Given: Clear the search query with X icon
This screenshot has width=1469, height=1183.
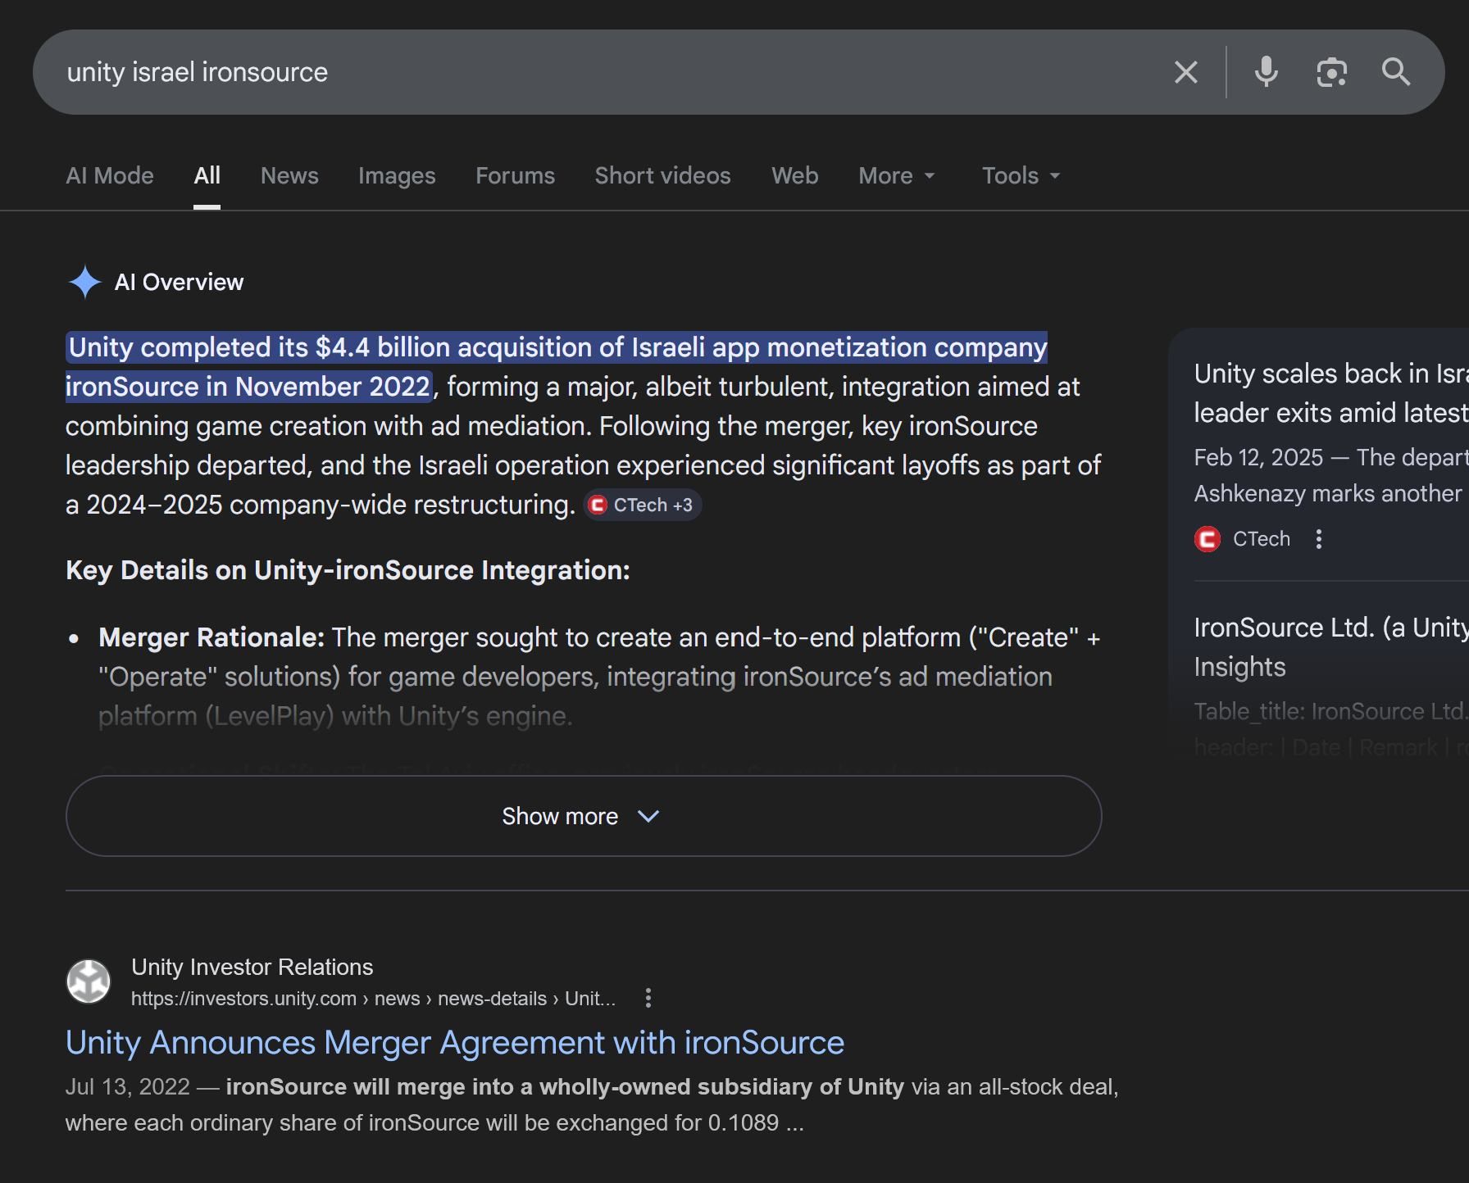Looking at the screenshot, I should click(x=1185, y=72).
